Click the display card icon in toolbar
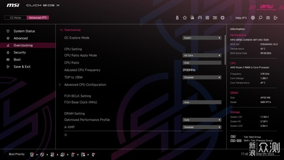284x160 pixels. (215, 18)
